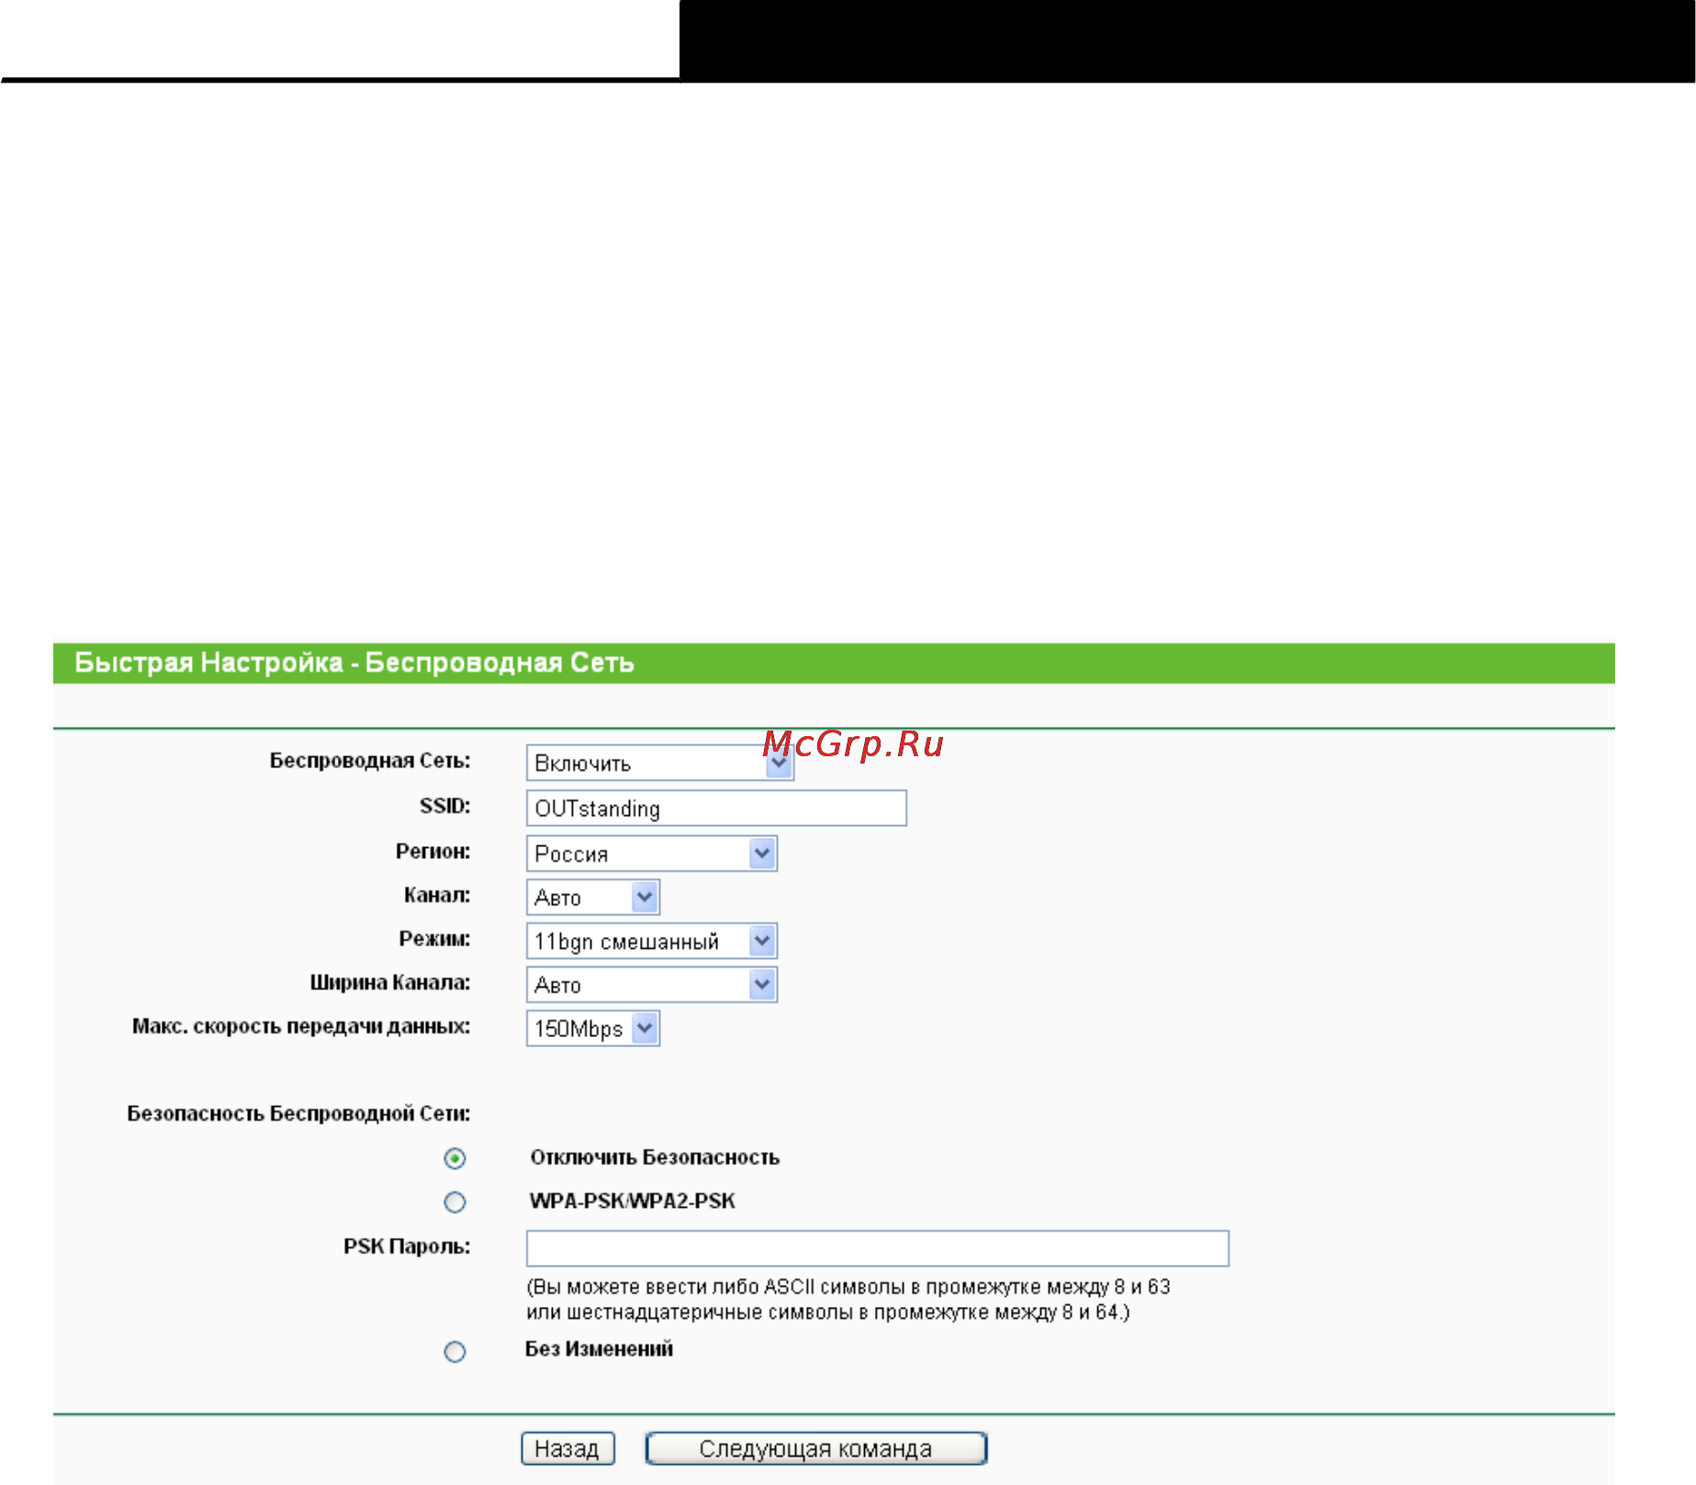Click the Ширина Канала label
The height and width of the screenshot is (1485, 1696).
(x=390, y=983)
